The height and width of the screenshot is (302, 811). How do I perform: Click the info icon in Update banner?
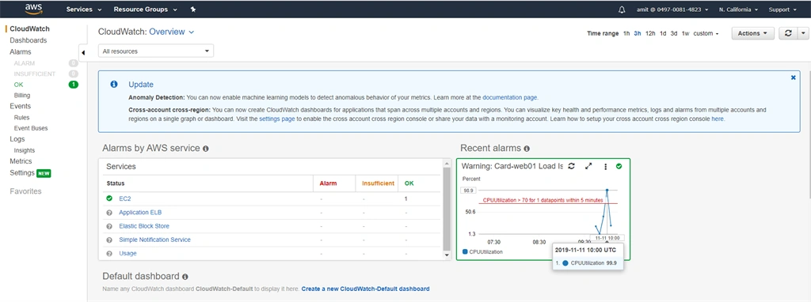pos(114,84)
